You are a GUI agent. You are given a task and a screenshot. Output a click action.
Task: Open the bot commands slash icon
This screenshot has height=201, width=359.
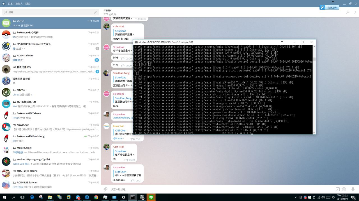click(338, 189)
